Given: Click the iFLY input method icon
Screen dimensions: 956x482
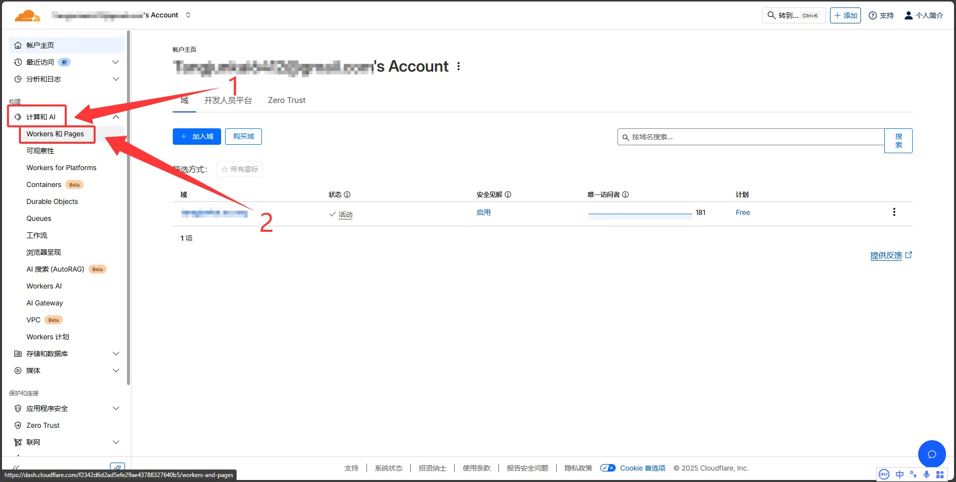Looking at the screenshot, I should tap(884, 474).
